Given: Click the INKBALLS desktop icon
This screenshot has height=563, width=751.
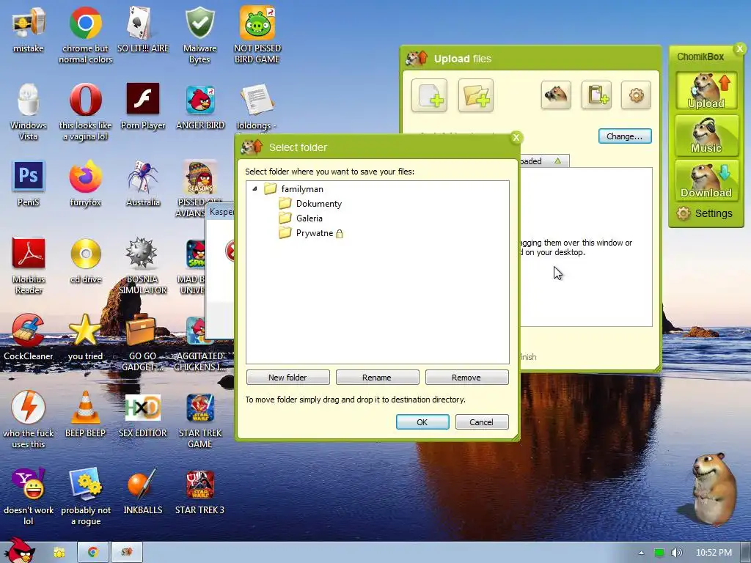Looking at the screenshot, I should pyautogui.click(x=143, y=491).
